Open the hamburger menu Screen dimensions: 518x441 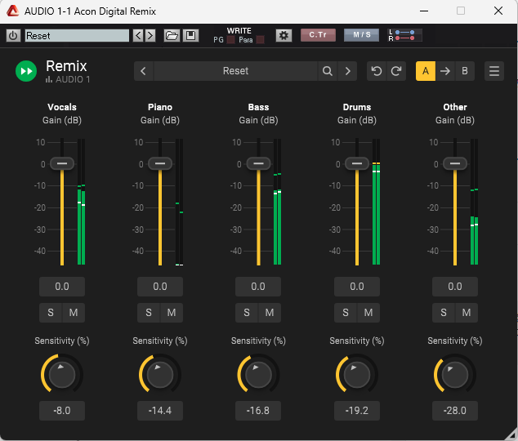click(494, 71)
